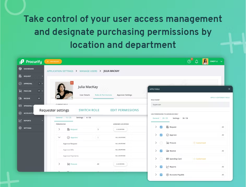
Task: Switch to the Approver Settings tab
Action: pyautogui.click(x=124, y=95)
